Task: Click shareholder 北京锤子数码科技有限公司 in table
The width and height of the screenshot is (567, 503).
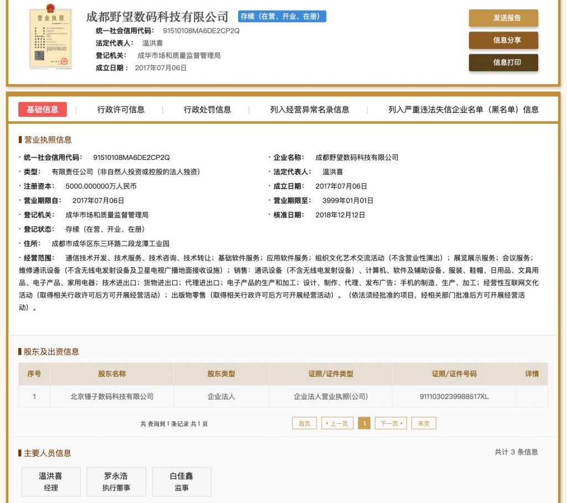Action: (112, 397)
